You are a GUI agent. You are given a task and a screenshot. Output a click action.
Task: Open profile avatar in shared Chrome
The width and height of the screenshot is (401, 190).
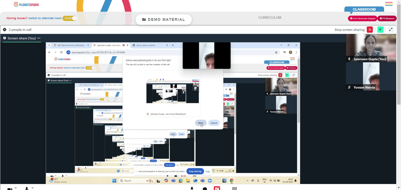[x=290, y=52]
